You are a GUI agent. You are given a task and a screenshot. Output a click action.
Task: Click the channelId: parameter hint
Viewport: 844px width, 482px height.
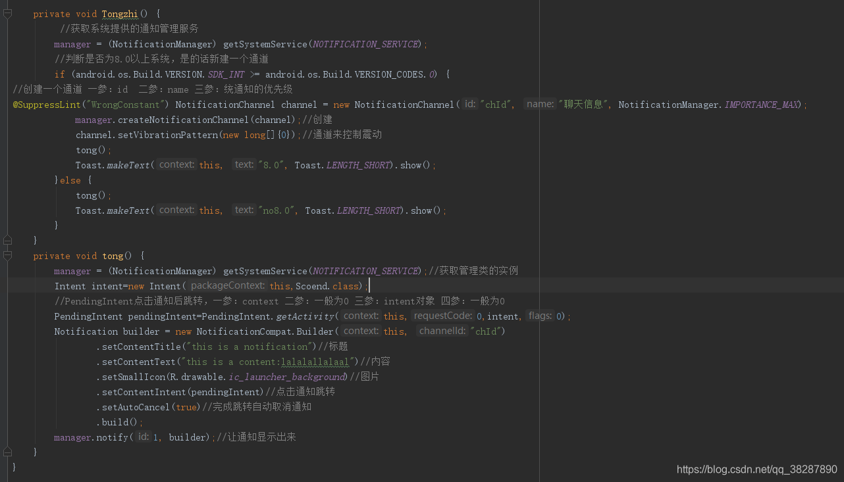[x=442, y=331]
